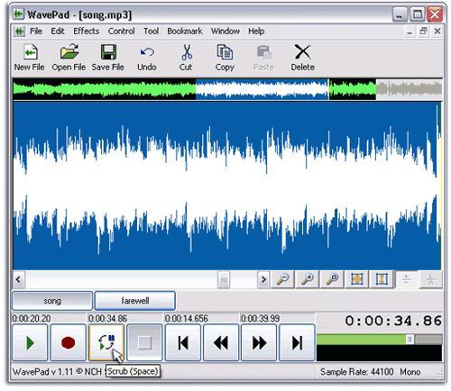451x391 pixels.
Task: Click the Fast Forward button
Action: (259, 342)
